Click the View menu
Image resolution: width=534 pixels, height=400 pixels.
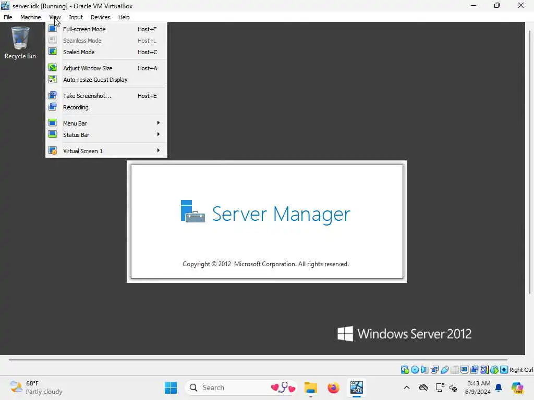[55, 17]
